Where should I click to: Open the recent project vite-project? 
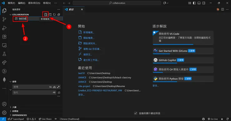[84, 86]
